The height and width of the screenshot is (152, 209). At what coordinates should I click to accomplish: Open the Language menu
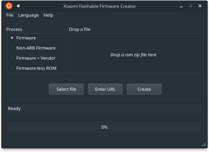click(28, 15)
